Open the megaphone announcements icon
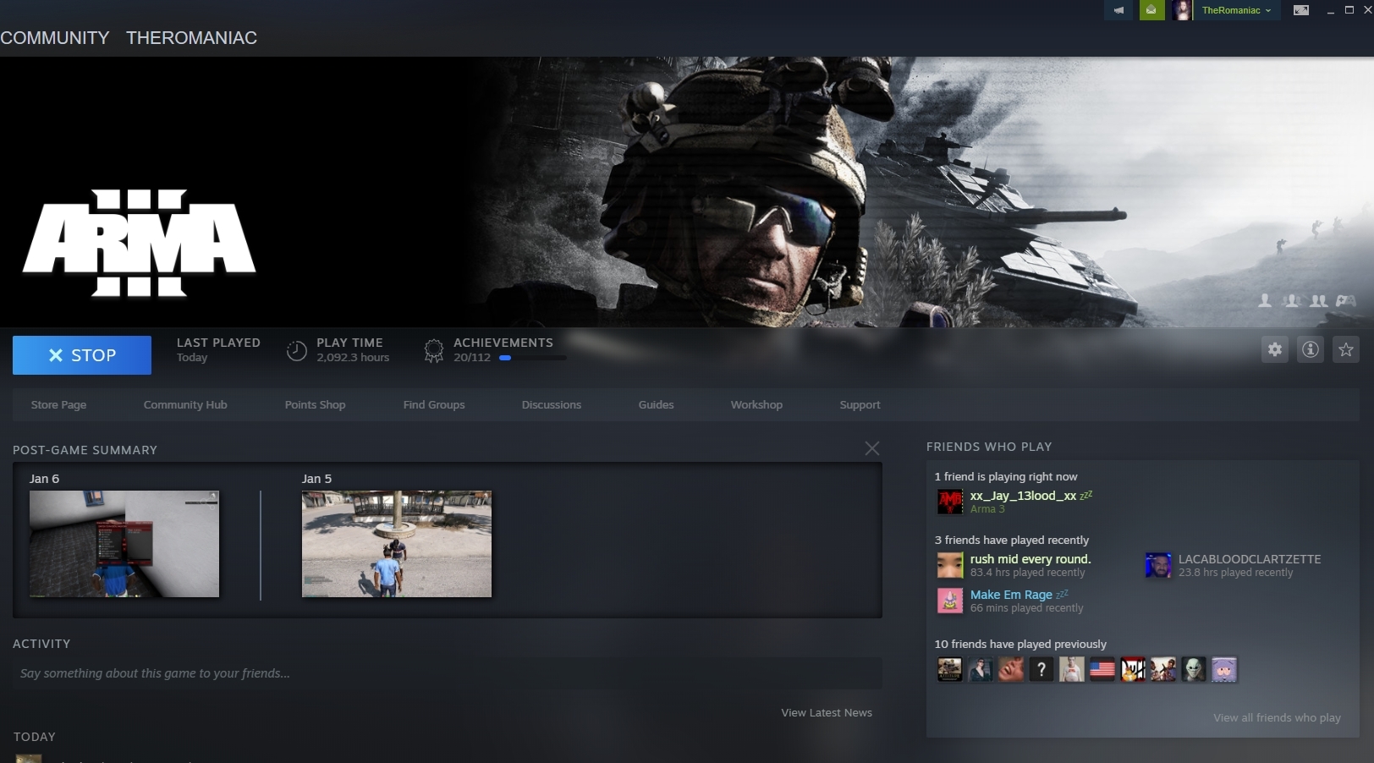The width and height of the screenshot is (1374, 763). (x=1118, y=10)
